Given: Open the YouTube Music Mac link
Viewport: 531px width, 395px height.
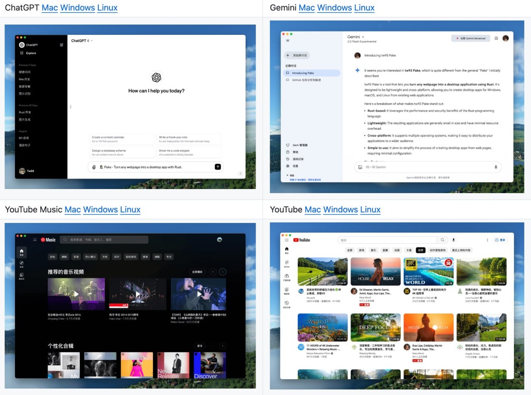Looking at the screenshot, I should point(73,209).
